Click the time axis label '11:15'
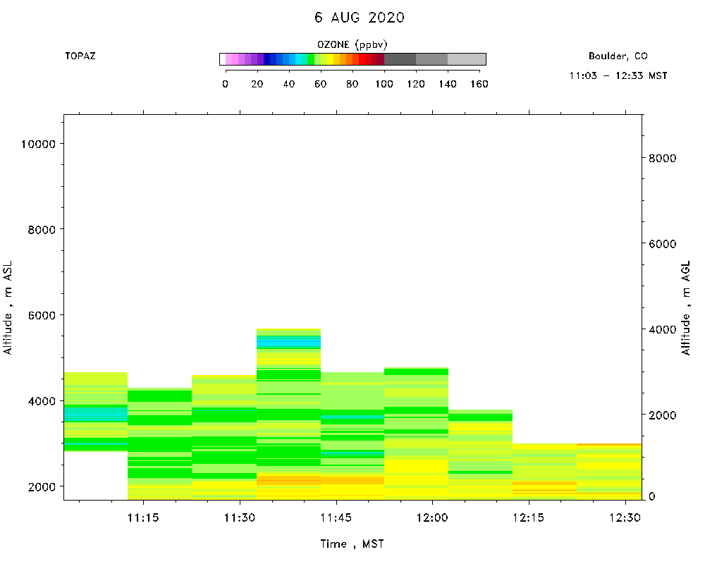This screenshot has width=705, height=564. pos(143,517)
